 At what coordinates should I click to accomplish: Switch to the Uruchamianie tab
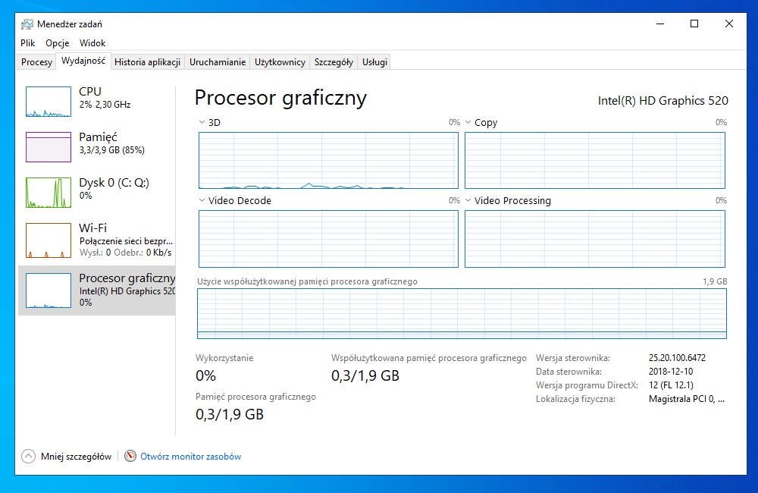coord(218,62)
